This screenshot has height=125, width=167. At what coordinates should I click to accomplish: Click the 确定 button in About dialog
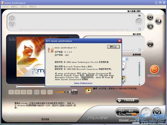coord(113,47)
